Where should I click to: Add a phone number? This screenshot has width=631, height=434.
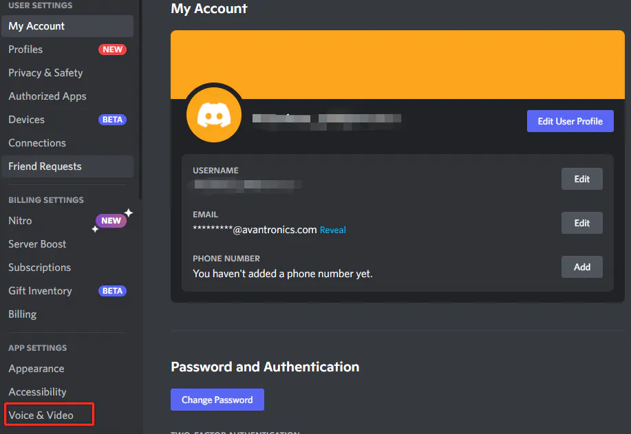581,266
